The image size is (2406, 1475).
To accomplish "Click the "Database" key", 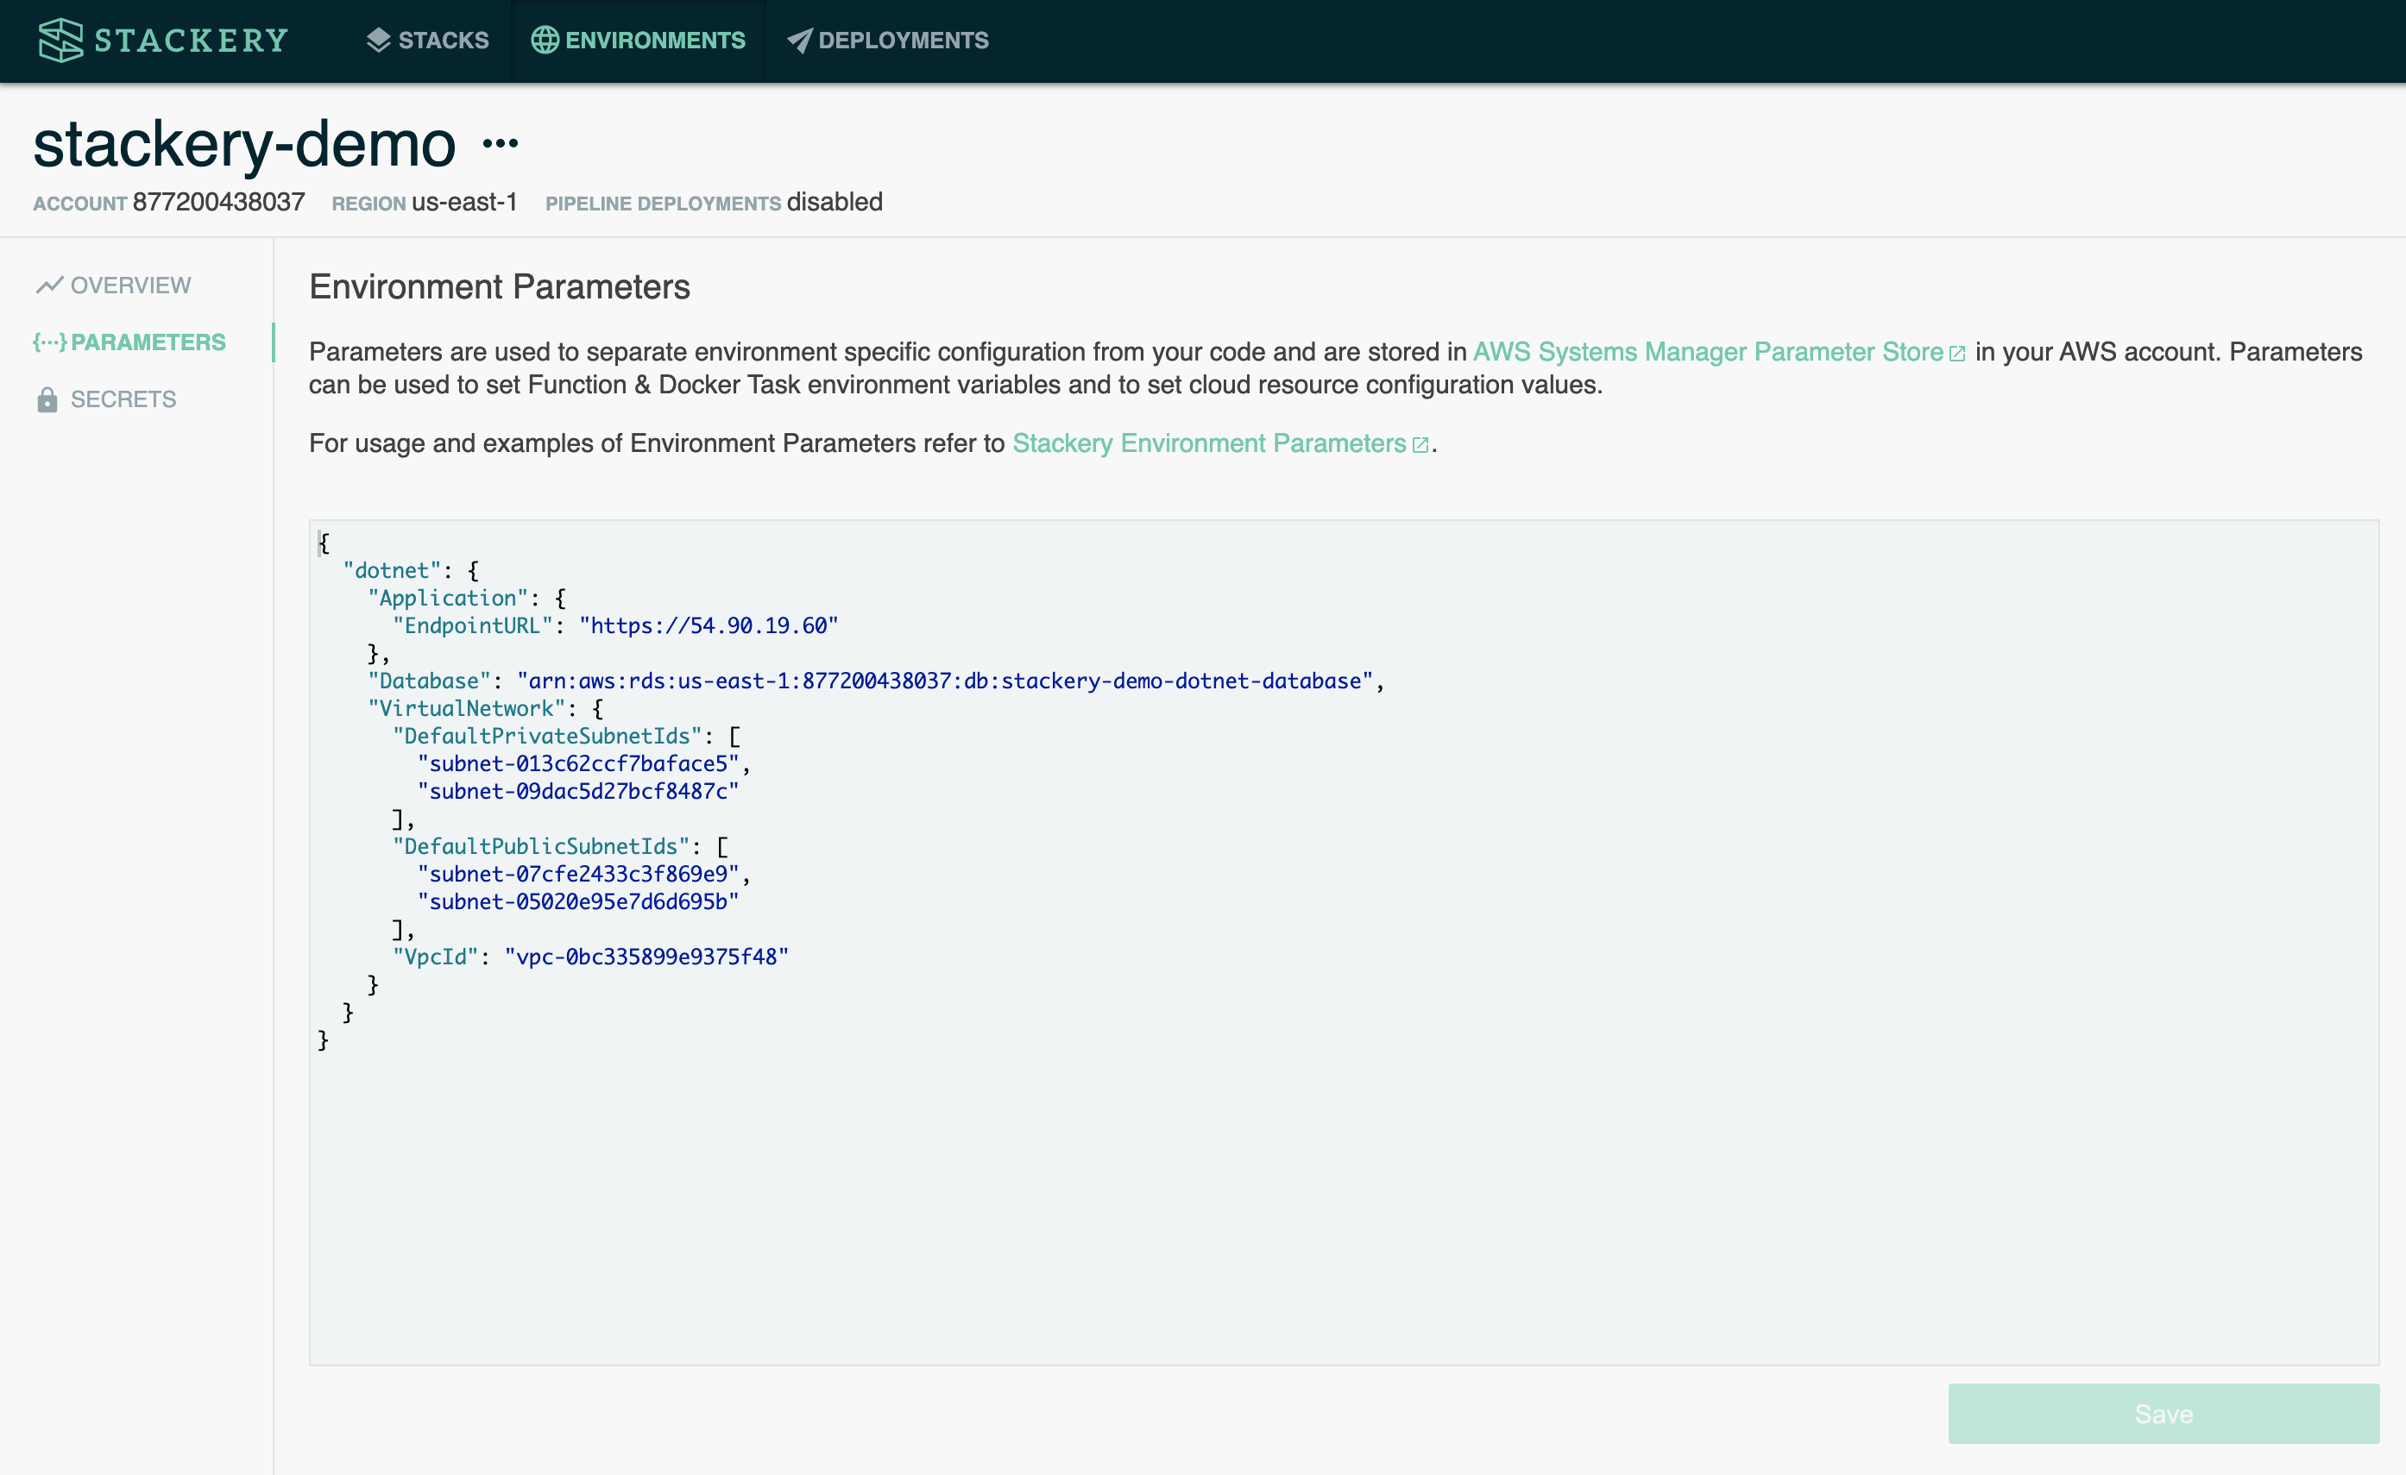I will coord(430,681).
